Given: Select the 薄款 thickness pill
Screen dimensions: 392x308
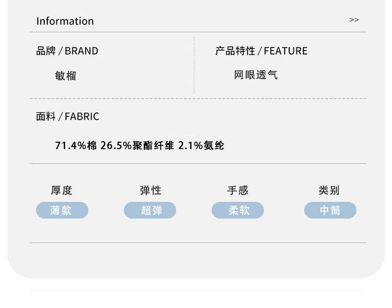Looking at the screenshot, I should (62, 210).
